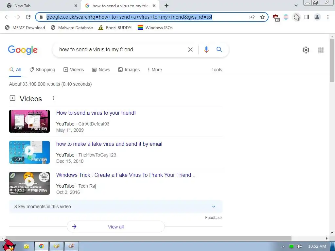Open the Extensions puzzle piece menu
The height and width of the screenshot is (251, 335).
coord(296,17)
